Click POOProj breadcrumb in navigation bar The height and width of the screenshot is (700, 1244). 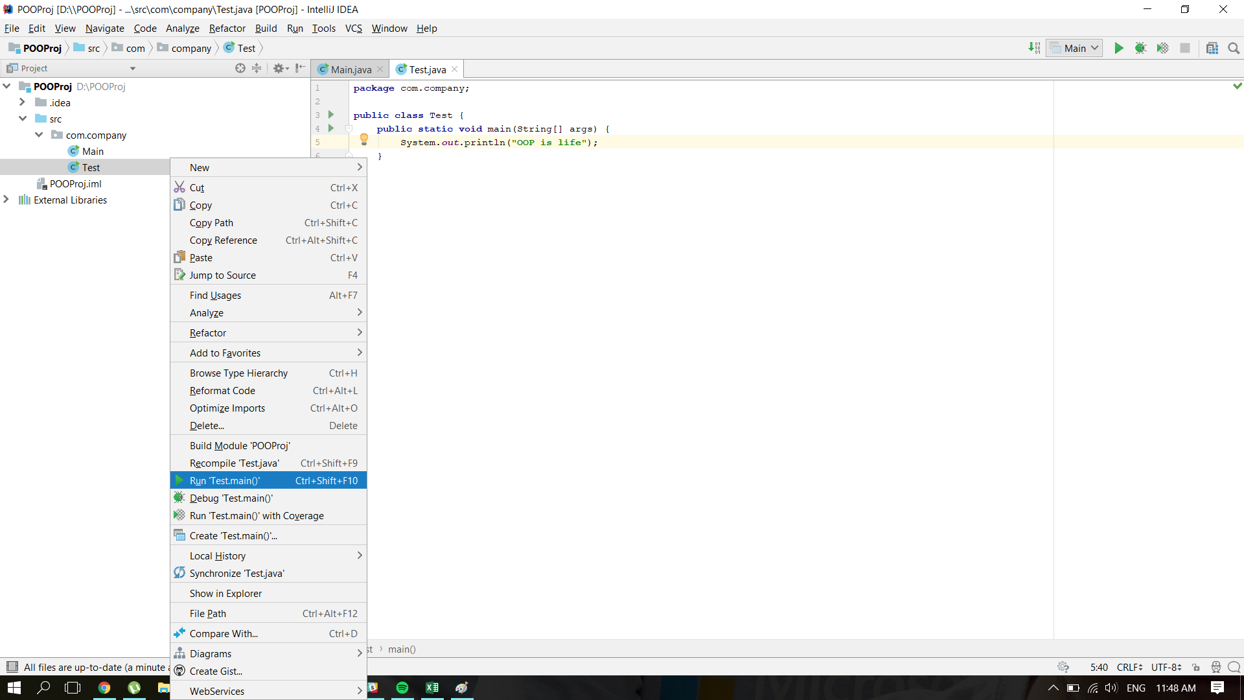pos(36,48)
